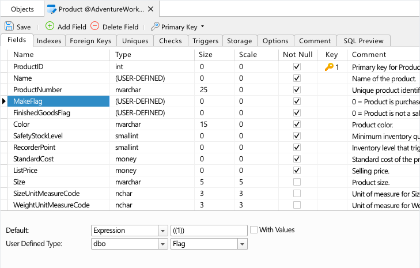The image size is (420, 268).
Task: Click the Add Field button label
Action: click(72, 27)
